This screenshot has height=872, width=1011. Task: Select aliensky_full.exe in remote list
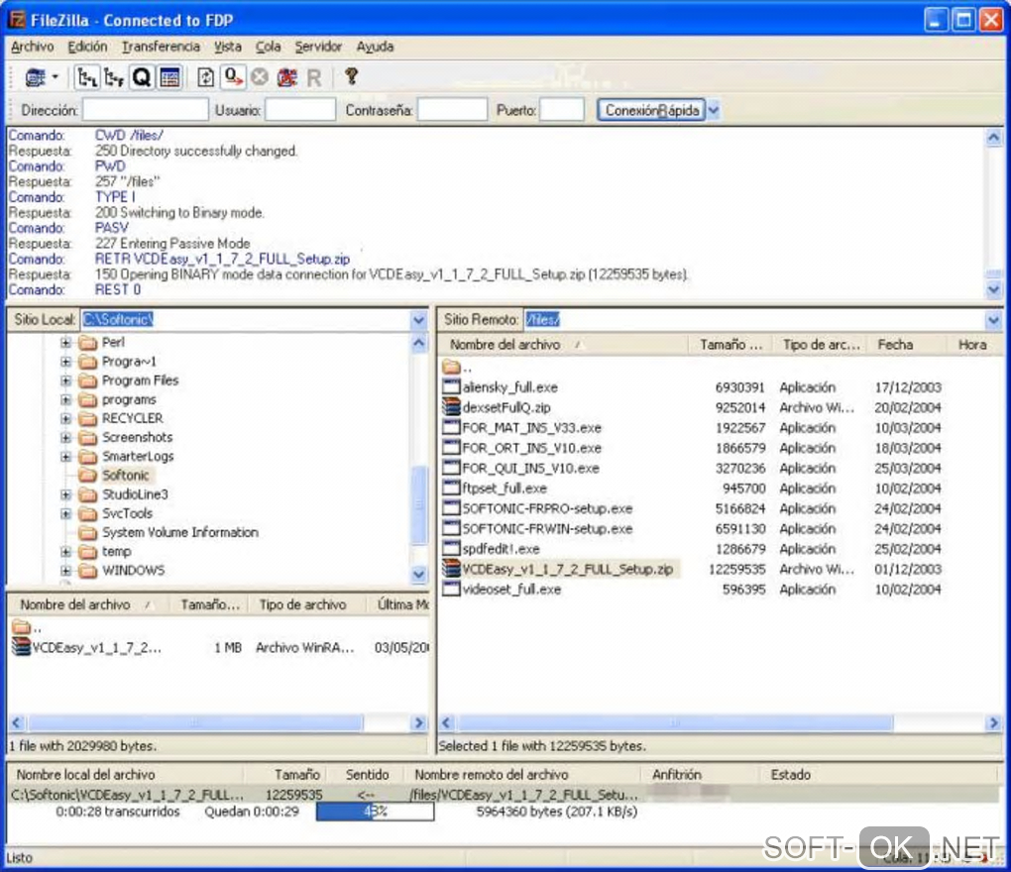pos(509,387)
